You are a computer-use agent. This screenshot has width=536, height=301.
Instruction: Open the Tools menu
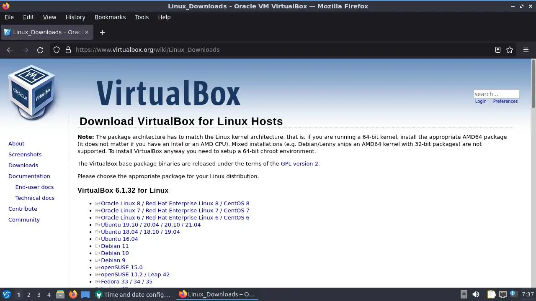click(142, 17)
